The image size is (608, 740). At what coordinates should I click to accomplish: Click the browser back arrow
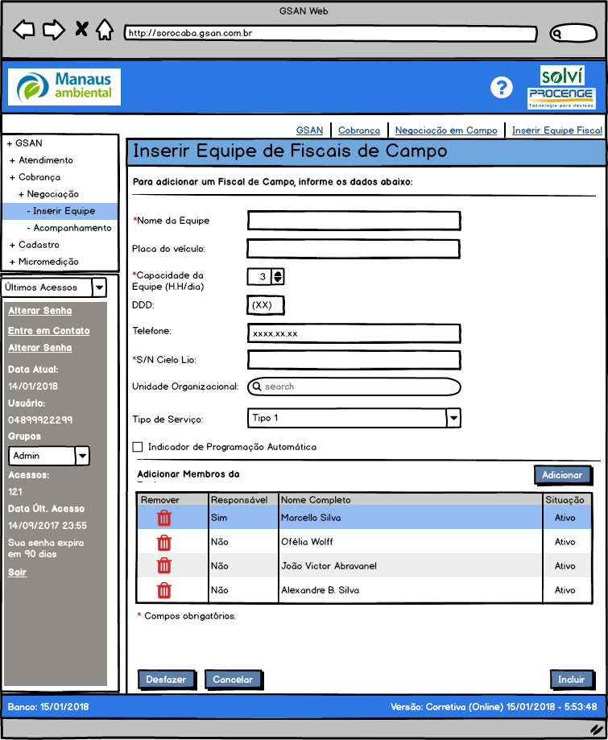coord(25,31)
